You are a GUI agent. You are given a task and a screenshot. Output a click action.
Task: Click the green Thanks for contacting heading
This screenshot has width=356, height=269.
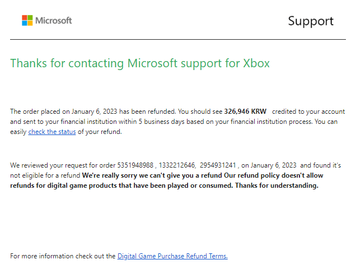point(140,63)
